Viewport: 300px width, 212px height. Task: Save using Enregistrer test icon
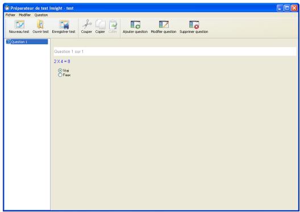tap(64, 24)
